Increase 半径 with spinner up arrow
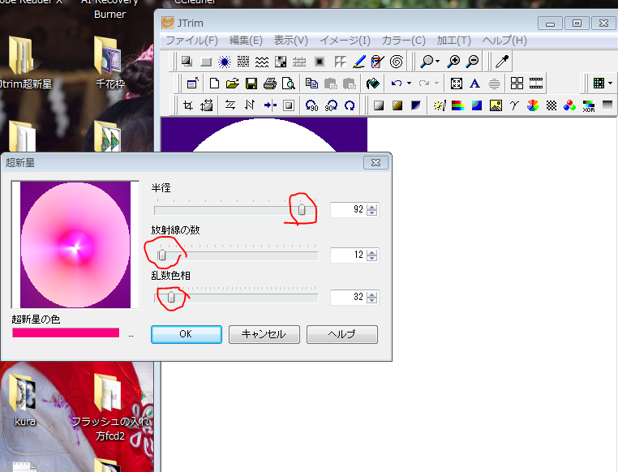 click(371, 207)
